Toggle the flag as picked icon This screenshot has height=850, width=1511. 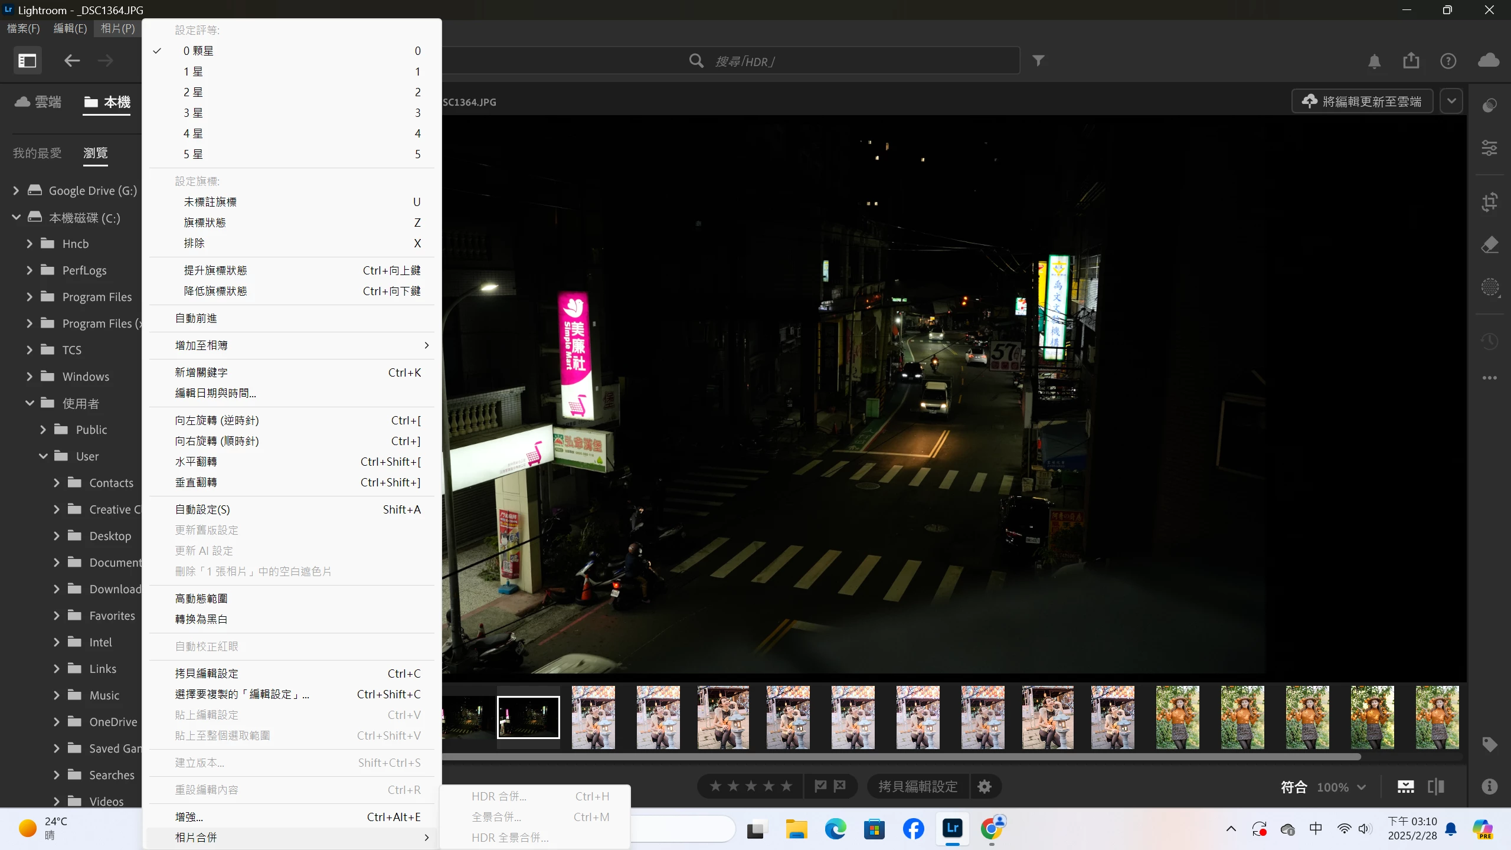[x=820, y=786]
